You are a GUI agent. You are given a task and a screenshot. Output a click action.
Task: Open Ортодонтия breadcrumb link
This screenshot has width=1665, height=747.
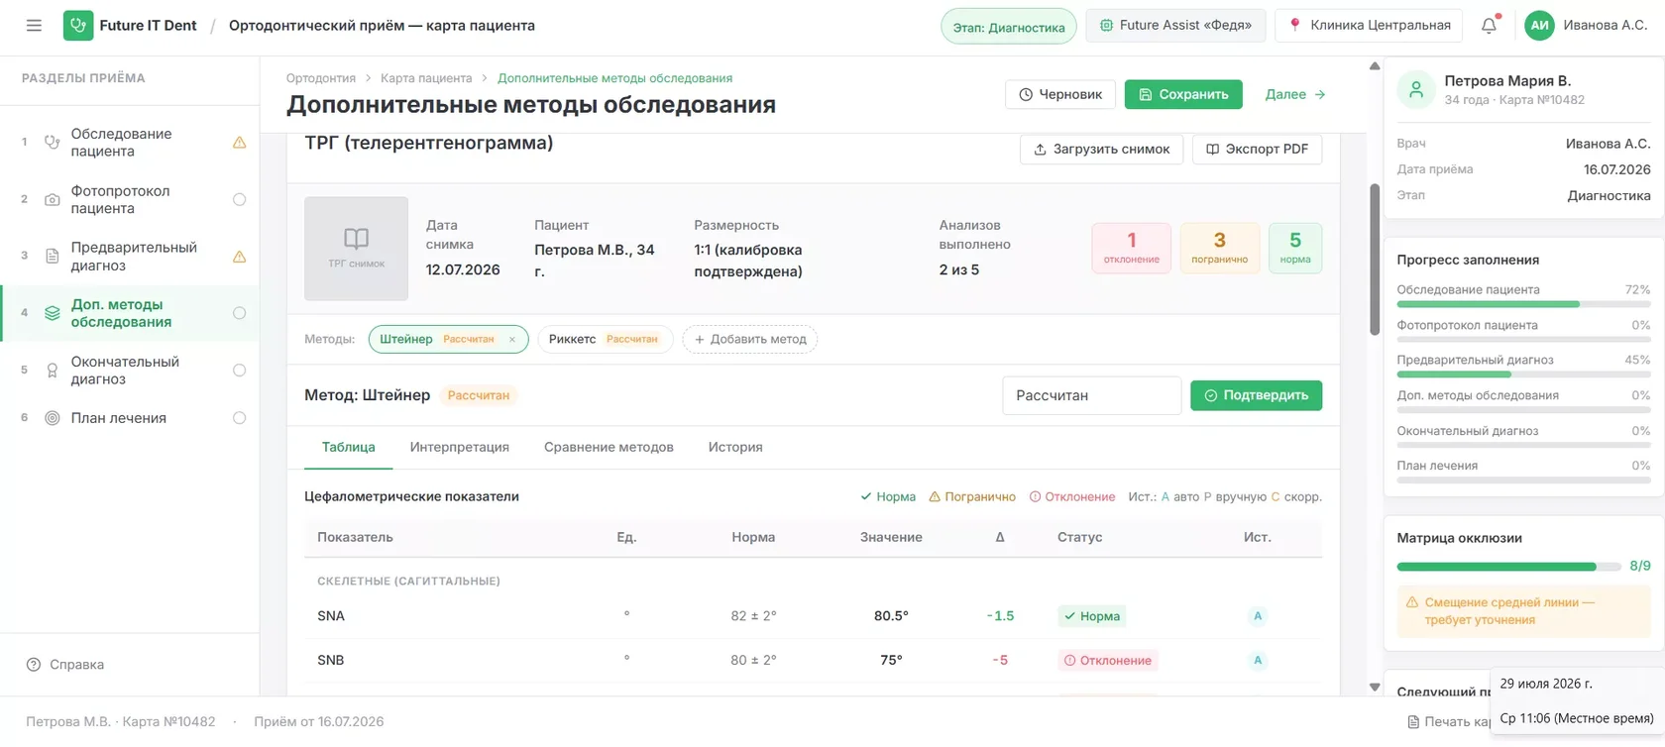(321, 78)
